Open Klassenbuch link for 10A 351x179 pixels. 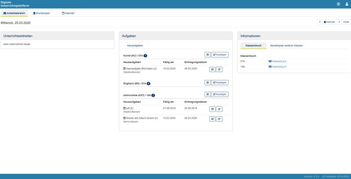[x=277, y=67]
